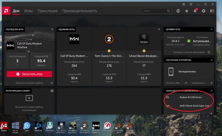This screenshot has width=222, height=136.
Task: Click Call Of Duty Modern Warfare title
Action: tap(29, 45)
